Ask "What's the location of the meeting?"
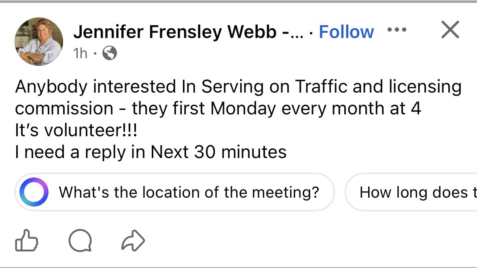477x268 pixels. (x=189, y=192)
